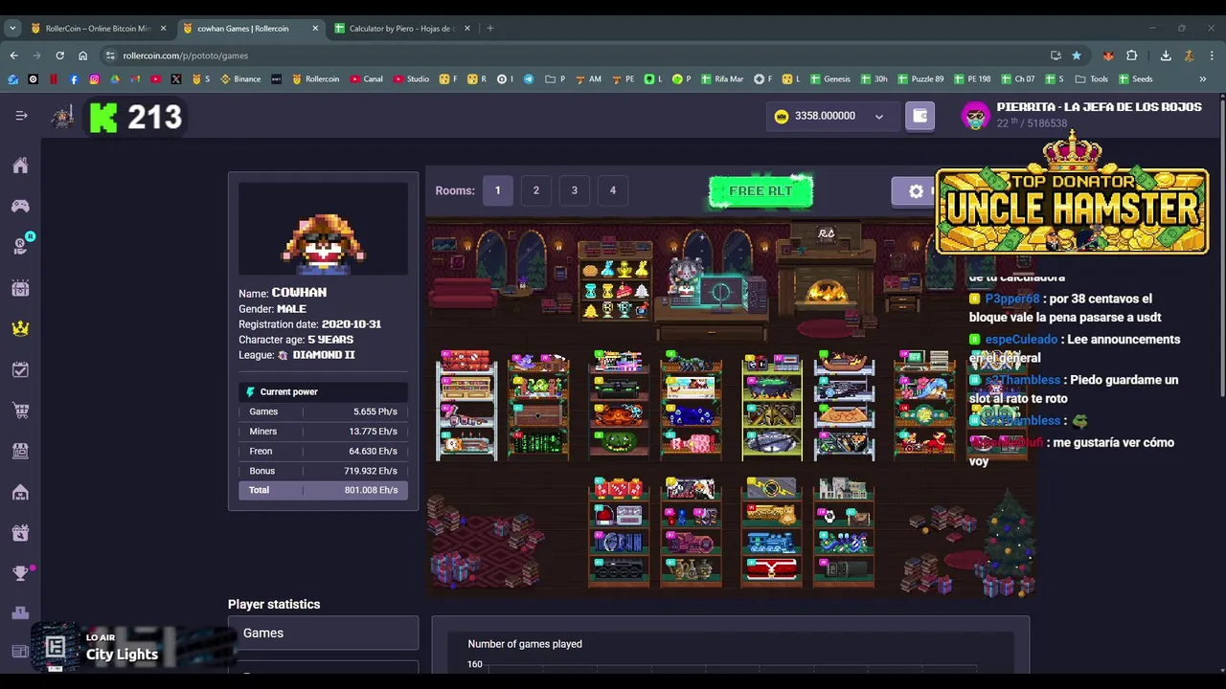The height and width of the screenshot is (689, 1226).
Task: Open the Rifa Mar bookmark
Action: click(722, 79)
